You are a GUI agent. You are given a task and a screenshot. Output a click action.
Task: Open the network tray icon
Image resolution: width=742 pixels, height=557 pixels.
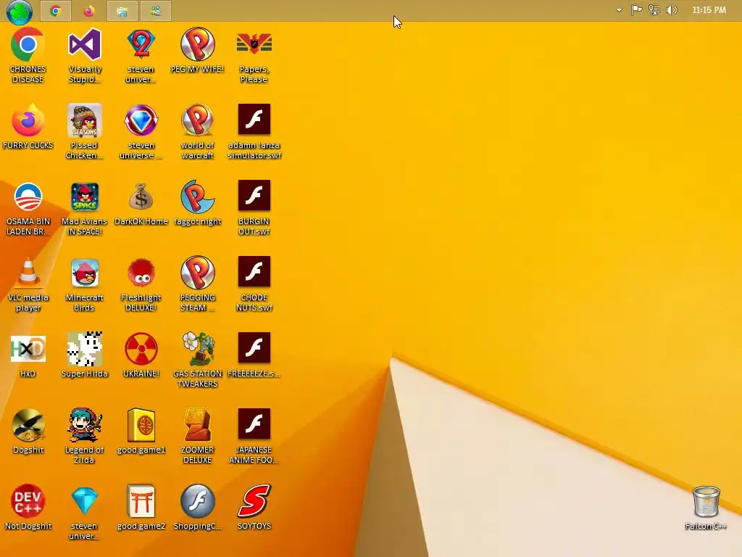(x=654, y=10)
